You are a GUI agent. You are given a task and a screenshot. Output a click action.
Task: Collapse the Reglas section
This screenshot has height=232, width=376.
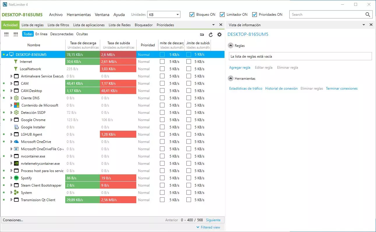[231, 46]
